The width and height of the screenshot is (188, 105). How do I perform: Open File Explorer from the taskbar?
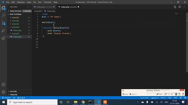point(76,102)
